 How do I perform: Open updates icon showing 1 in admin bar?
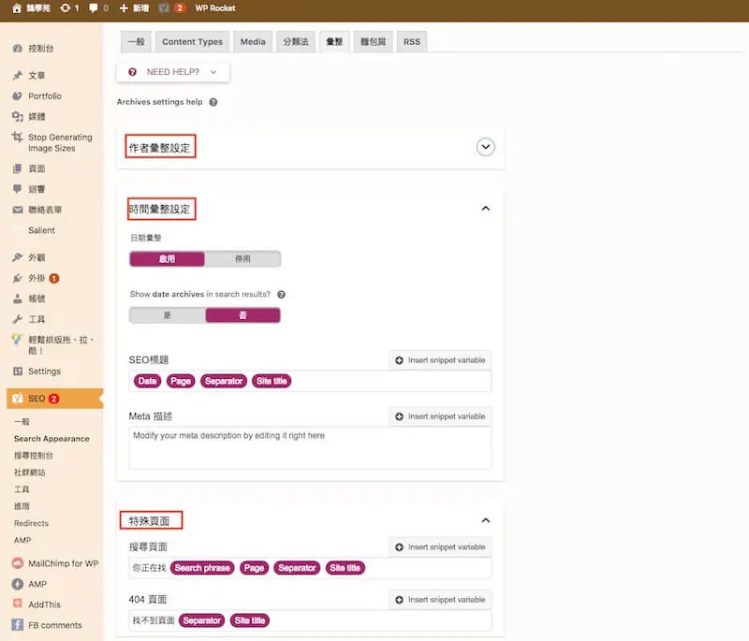tap(66, 8)
